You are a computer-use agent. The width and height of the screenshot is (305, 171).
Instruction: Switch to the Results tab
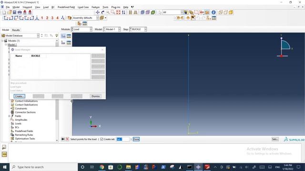[16, 30]
